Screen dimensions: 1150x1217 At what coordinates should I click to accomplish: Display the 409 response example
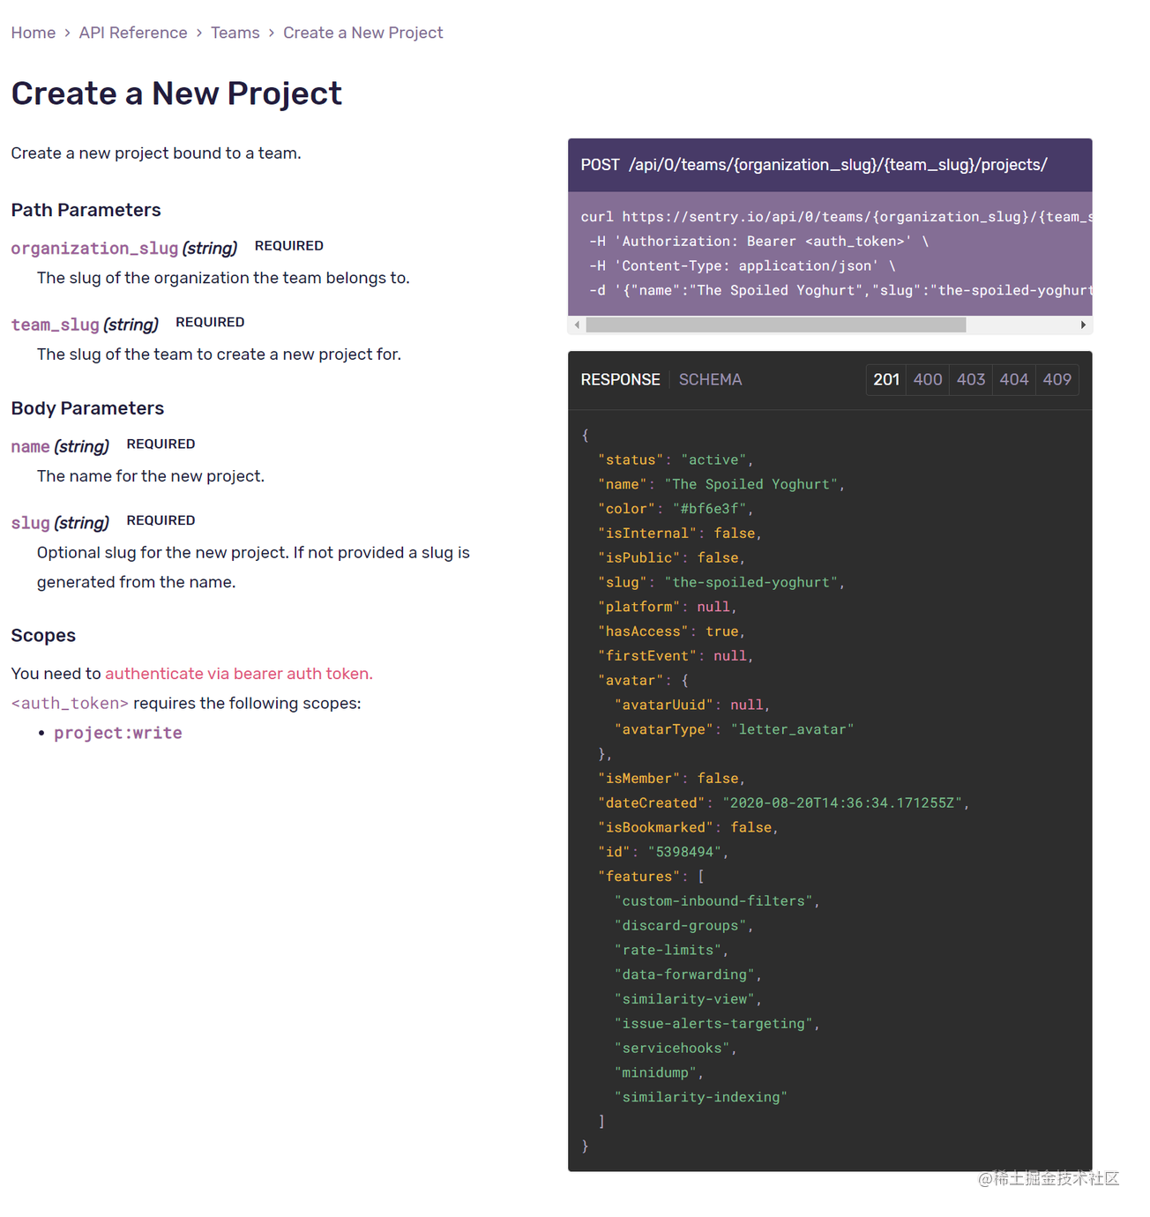point(1057,379)
